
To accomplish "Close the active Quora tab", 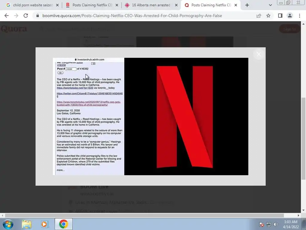I will pos(236,5).
